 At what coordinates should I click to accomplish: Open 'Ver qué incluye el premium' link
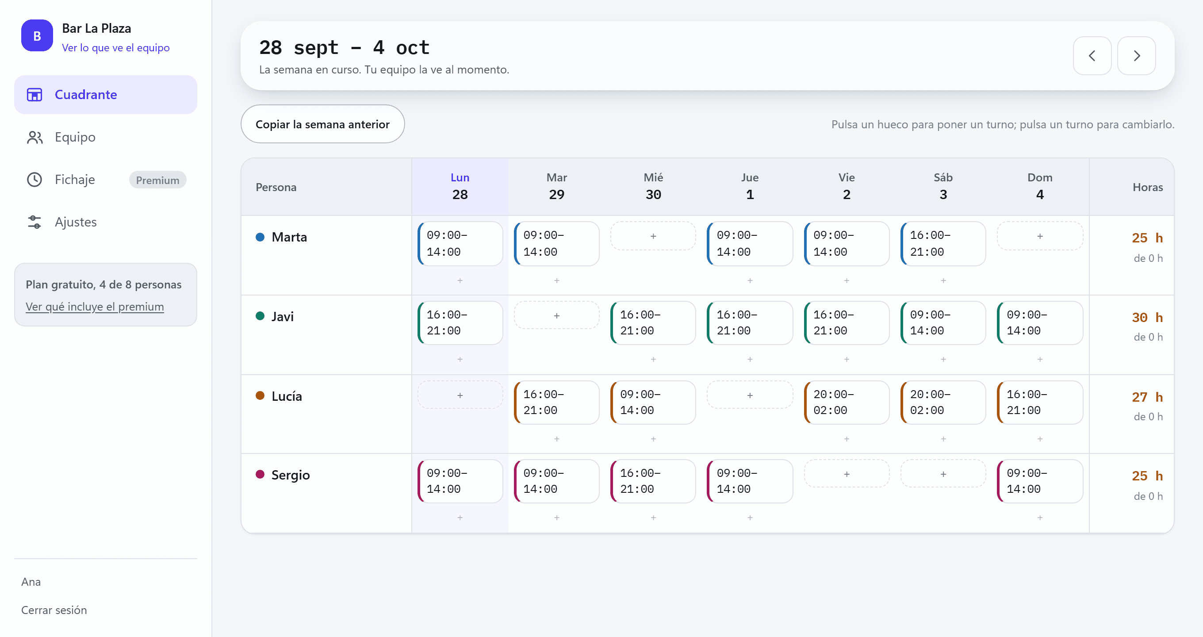click(95, 307)
